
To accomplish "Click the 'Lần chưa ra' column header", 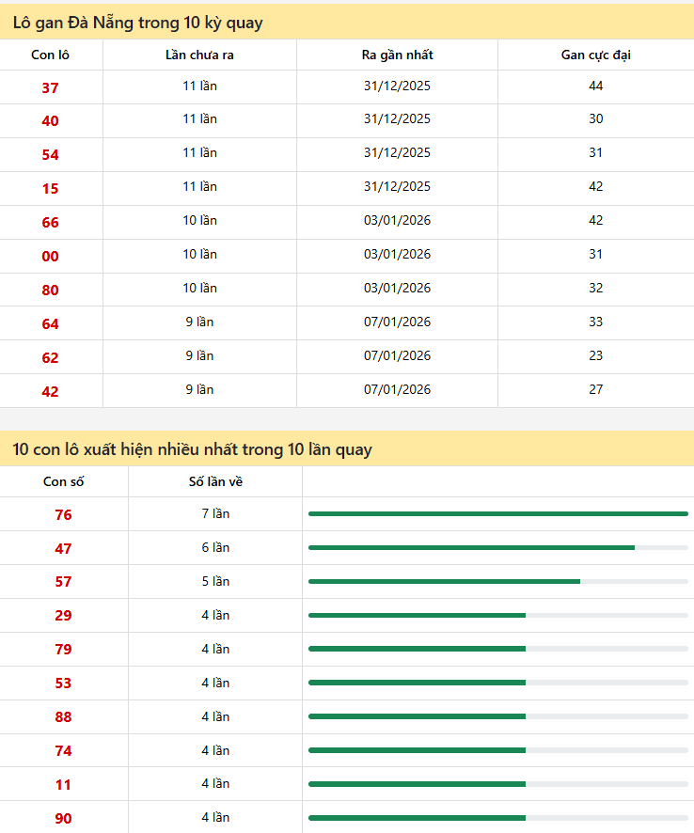I will point(199,55).
